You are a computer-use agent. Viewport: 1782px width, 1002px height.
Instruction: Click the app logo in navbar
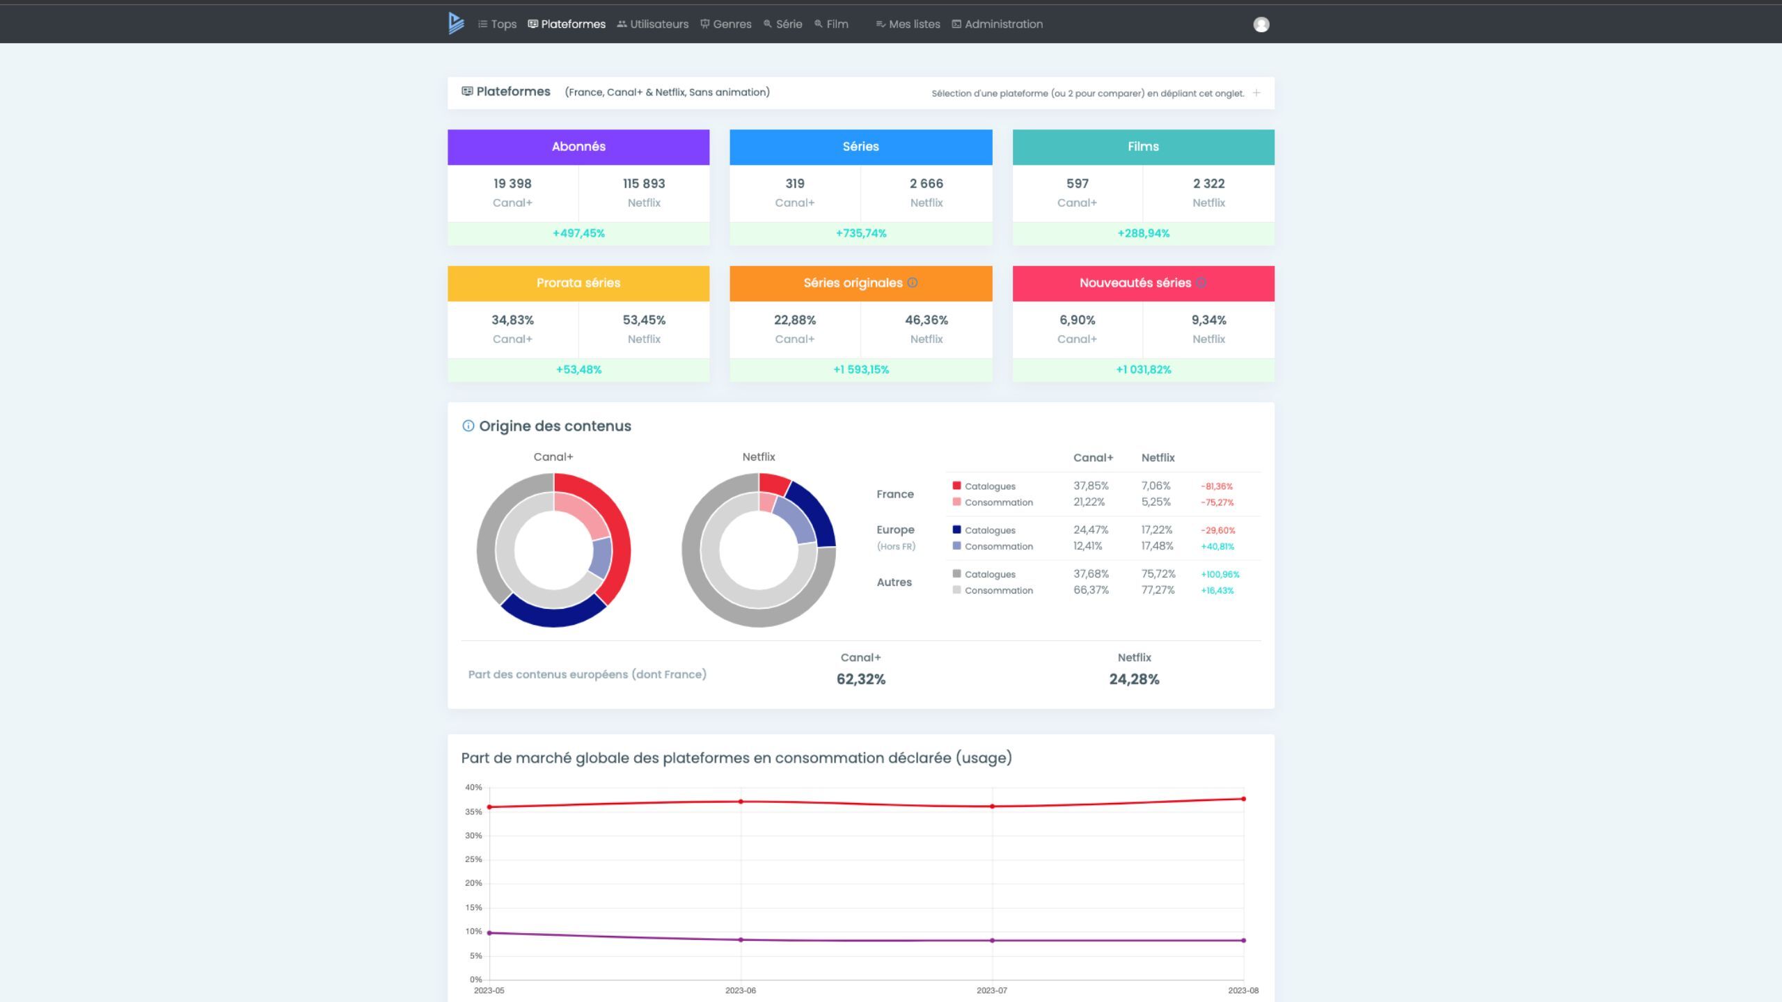pos(456,24)
